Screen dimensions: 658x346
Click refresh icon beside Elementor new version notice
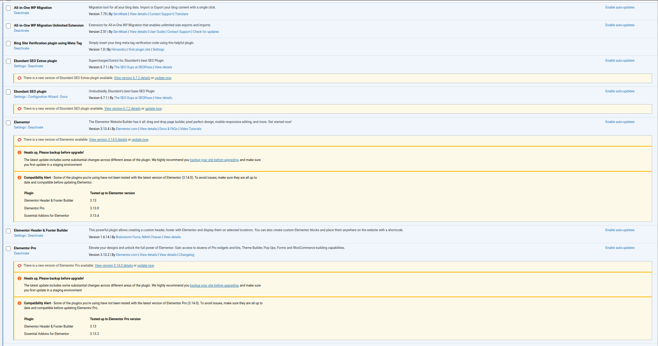(20, 140)
